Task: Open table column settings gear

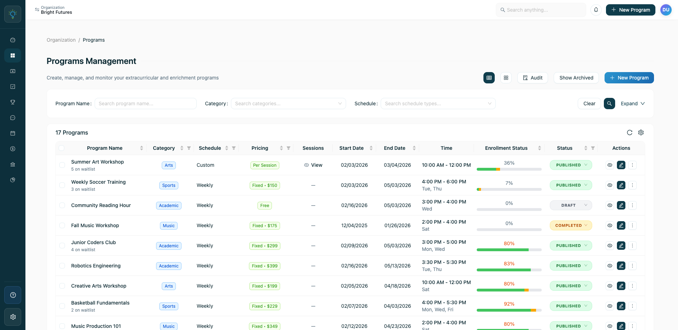Action: (641, 132)
